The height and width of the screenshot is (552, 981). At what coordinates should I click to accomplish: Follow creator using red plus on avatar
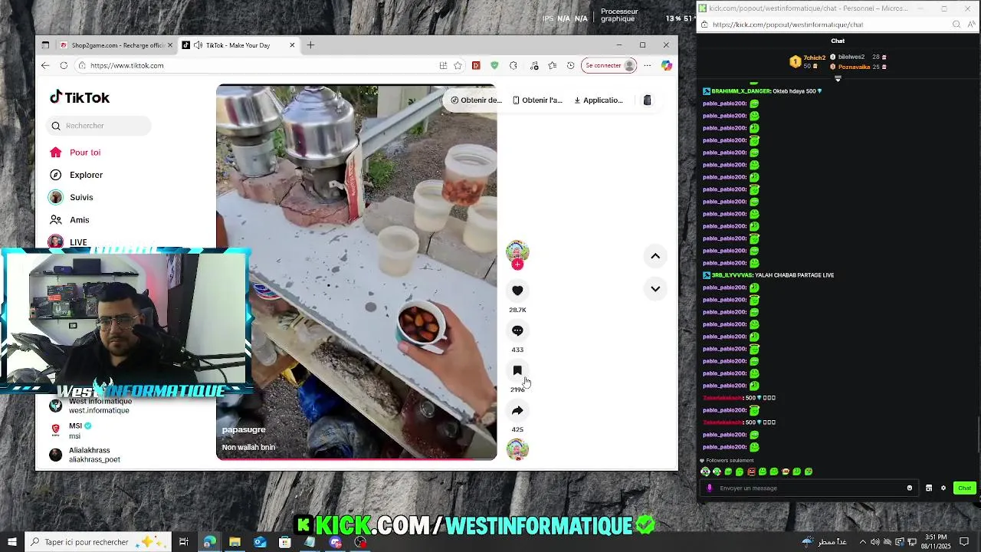[517, 264]
